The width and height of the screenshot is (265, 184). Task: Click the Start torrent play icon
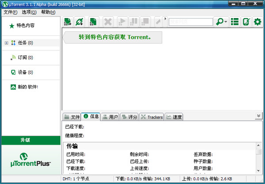click(x=122, y=22)
